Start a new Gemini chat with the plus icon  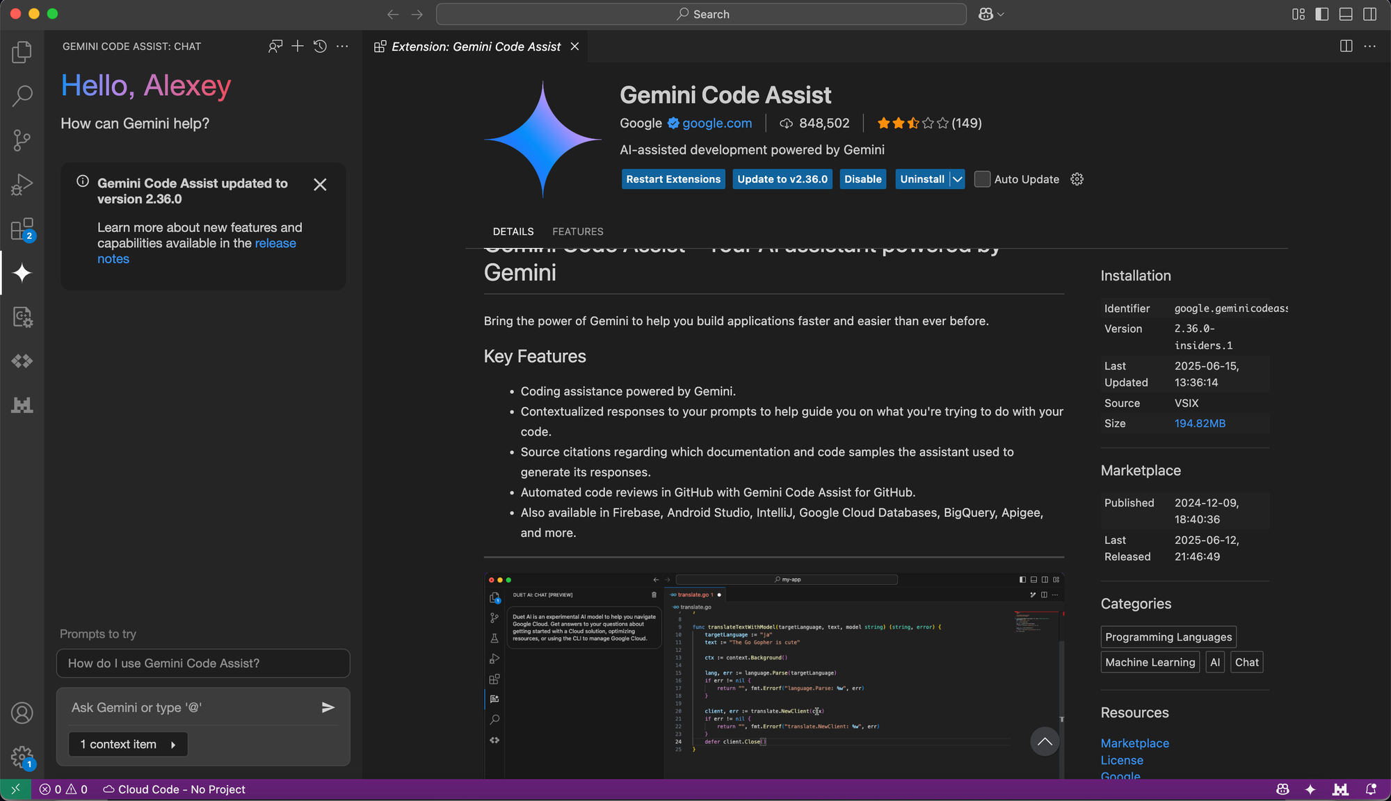(297, 46)
